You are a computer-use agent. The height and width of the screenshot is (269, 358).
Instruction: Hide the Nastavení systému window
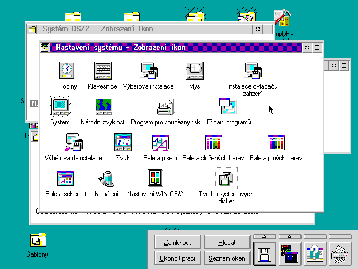coord(307,48)
